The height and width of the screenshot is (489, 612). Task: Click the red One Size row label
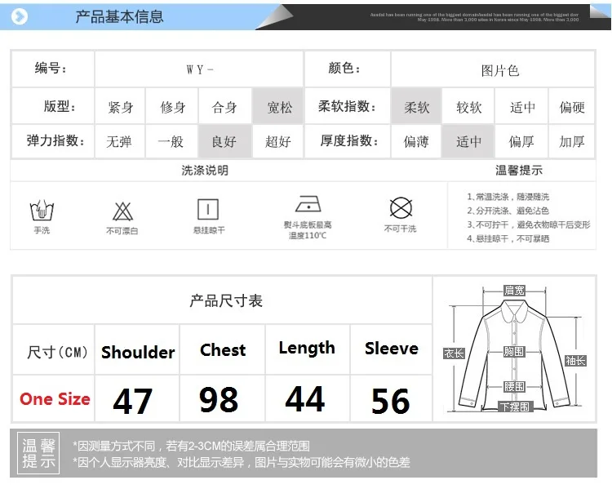point(55,398)
